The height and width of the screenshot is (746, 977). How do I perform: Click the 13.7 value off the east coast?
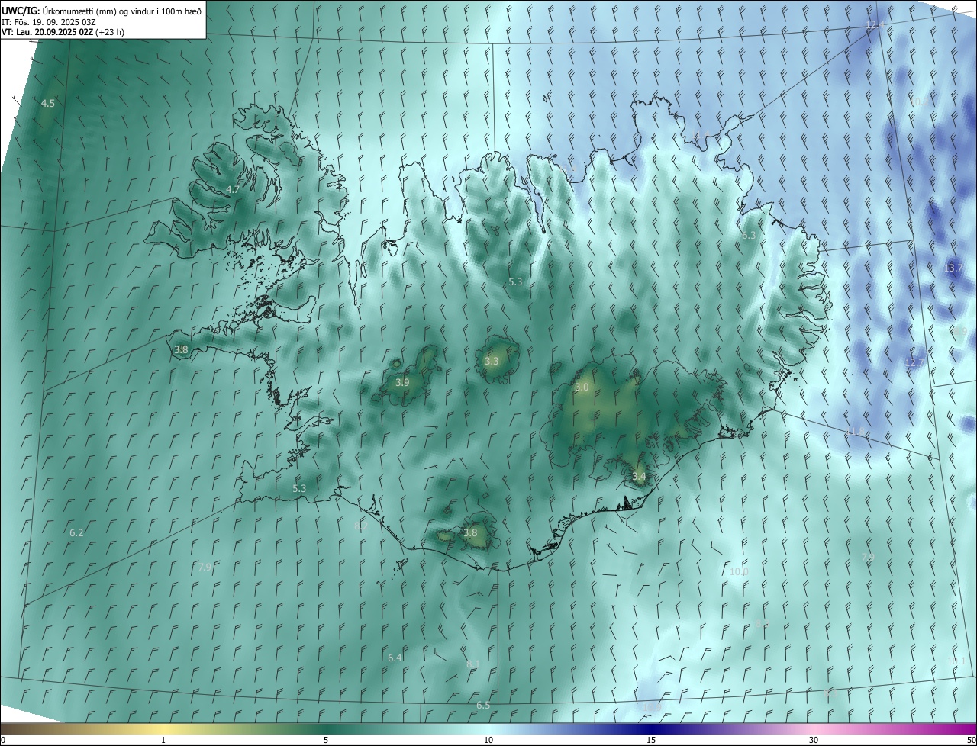(x=953, y=268)
